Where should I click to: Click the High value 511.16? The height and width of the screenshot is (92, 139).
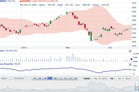click(69, 5)
